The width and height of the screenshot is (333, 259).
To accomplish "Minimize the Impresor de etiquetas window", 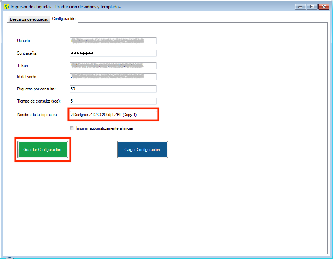I will click(301, 6).
